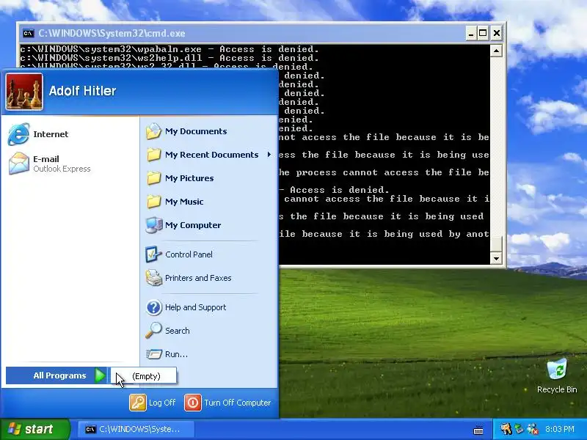Select the My Pictures label
The image size is (587, 440).
pos(189,178)
